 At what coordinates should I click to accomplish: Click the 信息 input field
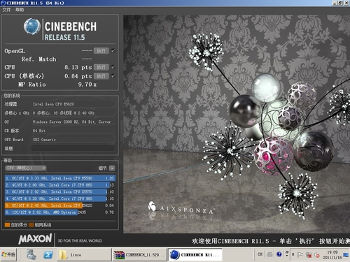point(73,148)
